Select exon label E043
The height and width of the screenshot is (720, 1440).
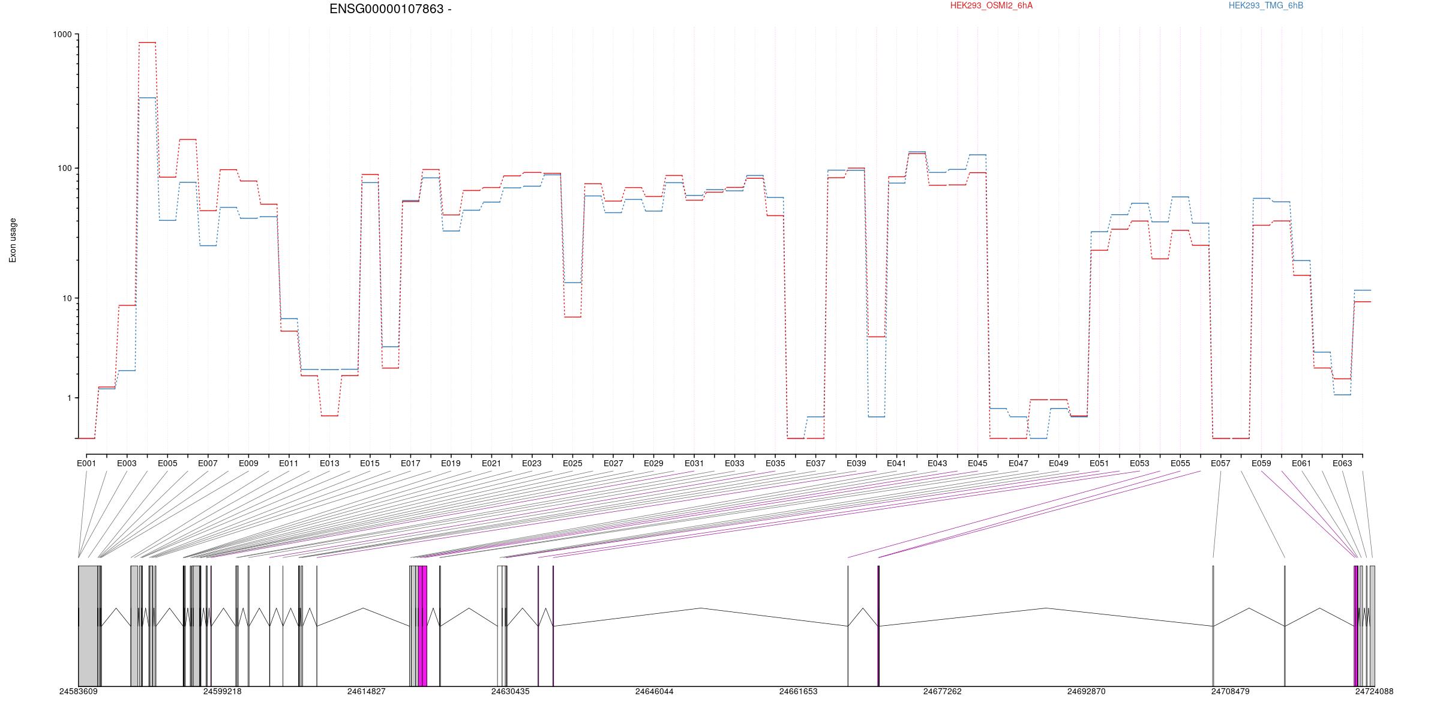937,463
